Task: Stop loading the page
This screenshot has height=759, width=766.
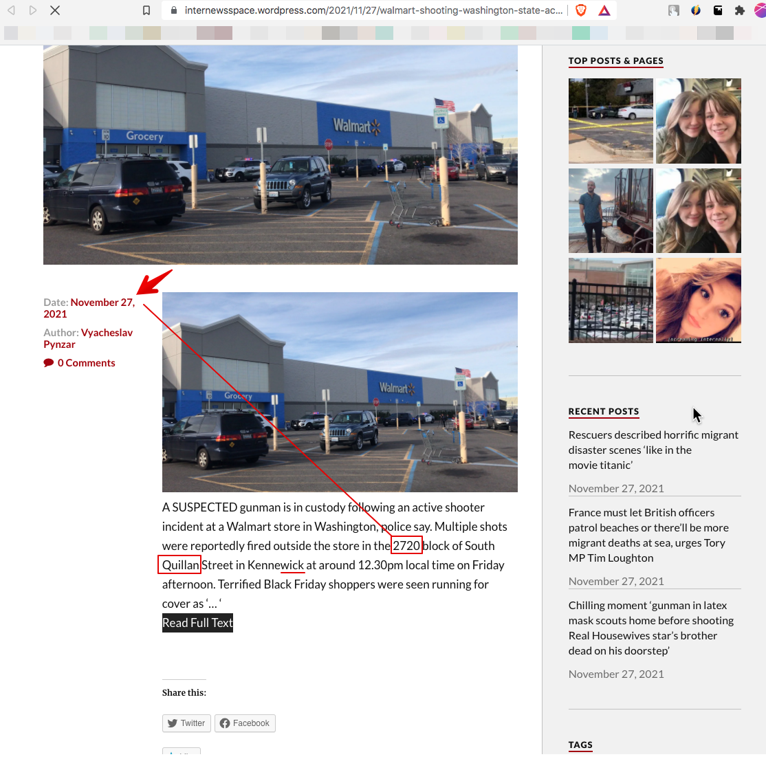Action: pyautogui.click(x=55, y=10)
